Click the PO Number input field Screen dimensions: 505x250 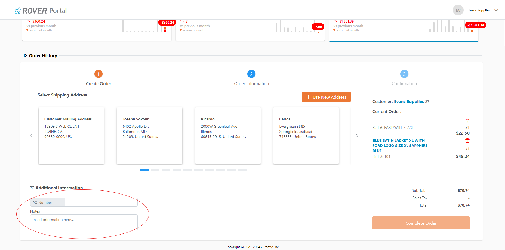pyautogui.click(x=101, y=202)
